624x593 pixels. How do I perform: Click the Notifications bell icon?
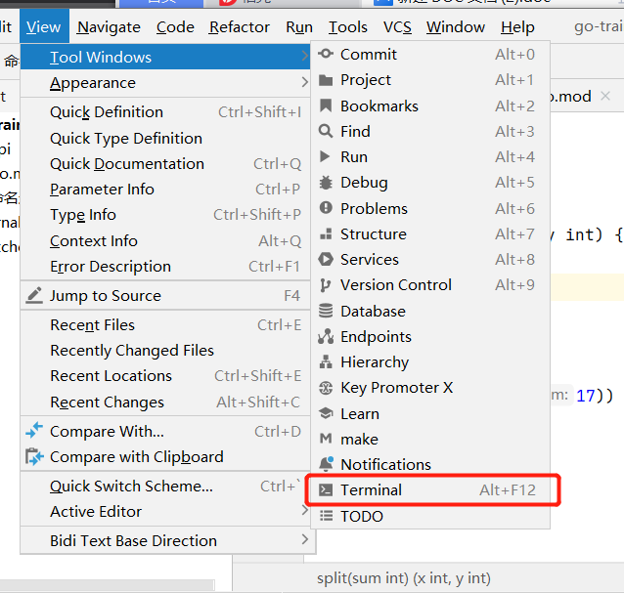326,465
